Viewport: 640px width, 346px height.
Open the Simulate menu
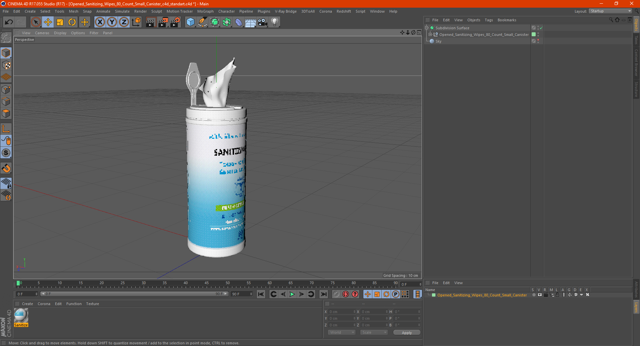tap(122, 11)
